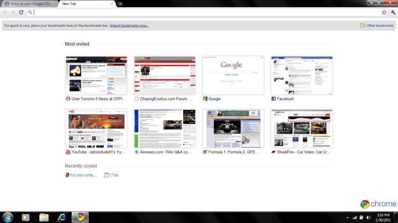Open the Google page thumbnail

click(233, 75)
